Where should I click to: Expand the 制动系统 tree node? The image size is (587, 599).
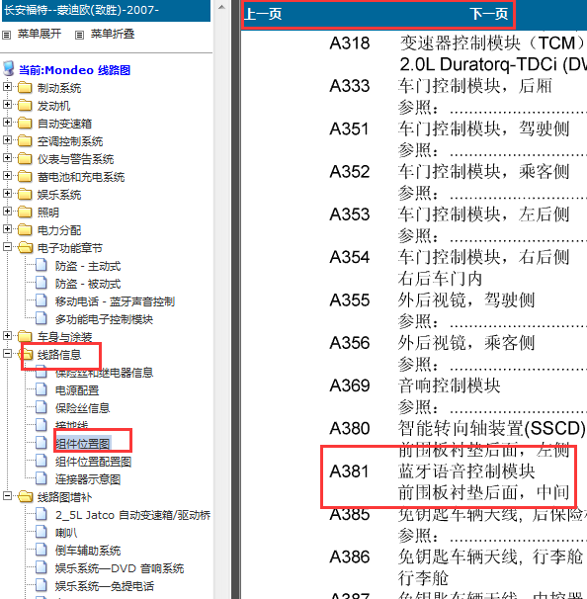pos(7,87)
